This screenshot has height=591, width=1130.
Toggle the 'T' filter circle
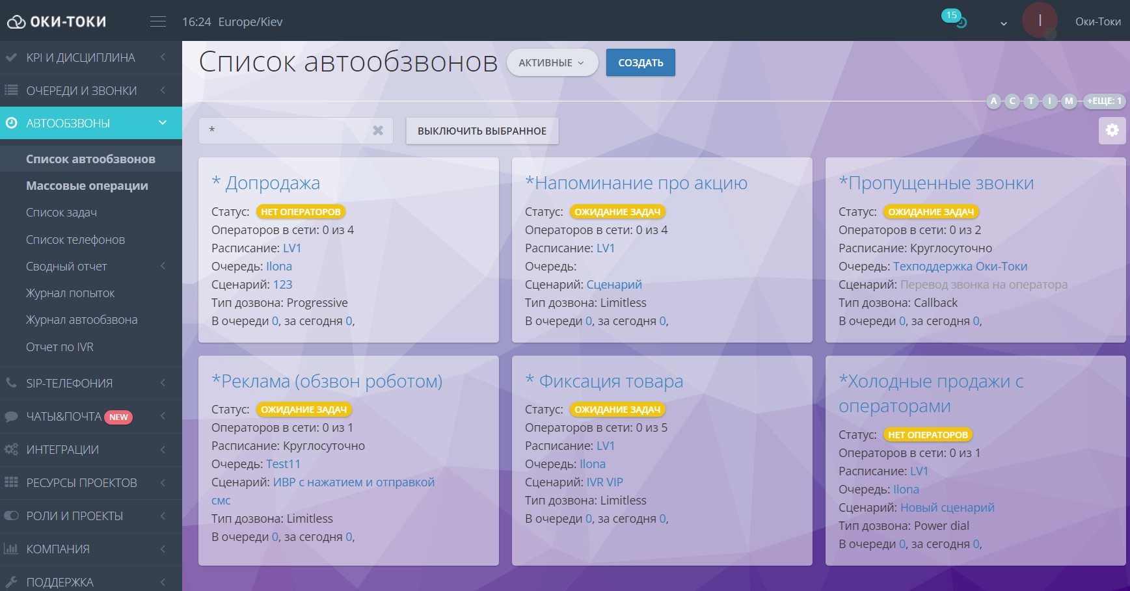[x=1030, y=102]
